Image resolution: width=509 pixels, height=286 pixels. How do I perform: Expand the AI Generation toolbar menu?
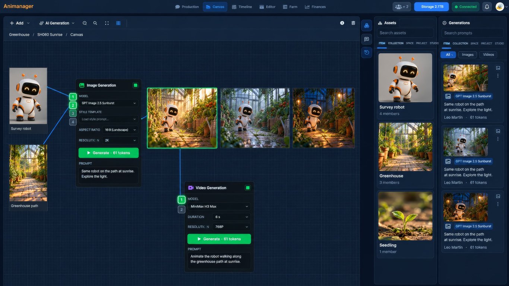pyautogui.click(x=57, y=23)
